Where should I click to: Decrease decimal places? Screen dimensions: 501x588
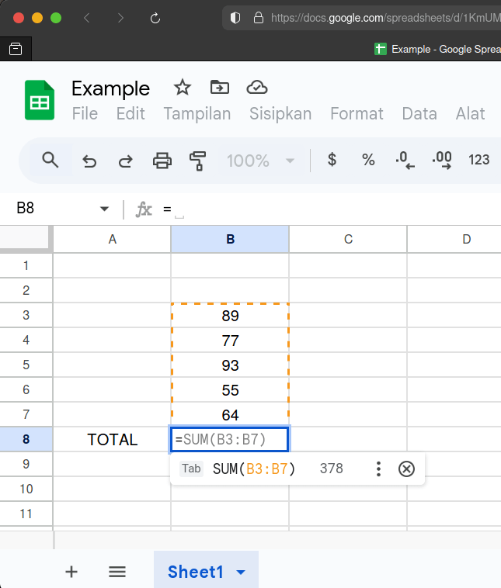click(x=405, y=160)
